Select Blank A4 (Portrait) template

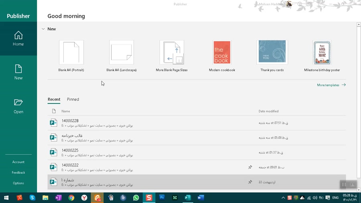click(x=71, y=53)
